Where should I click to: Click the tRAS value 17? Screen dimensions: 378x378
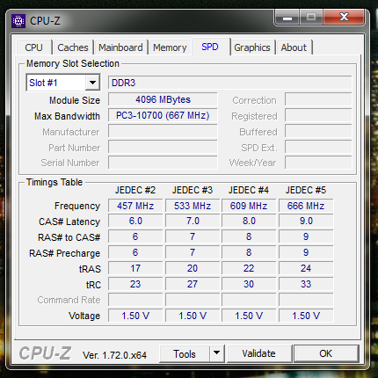point(135,268)
